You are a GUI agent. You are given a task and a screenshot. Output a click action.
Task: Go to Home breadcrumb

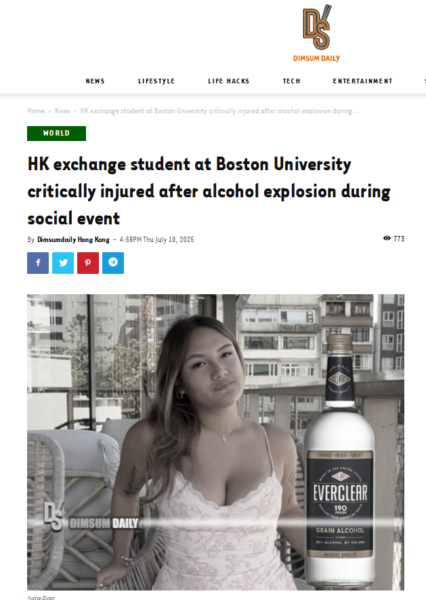[36, 111]
